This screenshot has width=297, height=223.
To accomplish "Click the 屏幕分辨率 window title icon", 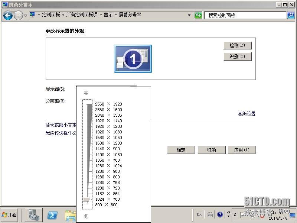I will coord(5,4).
